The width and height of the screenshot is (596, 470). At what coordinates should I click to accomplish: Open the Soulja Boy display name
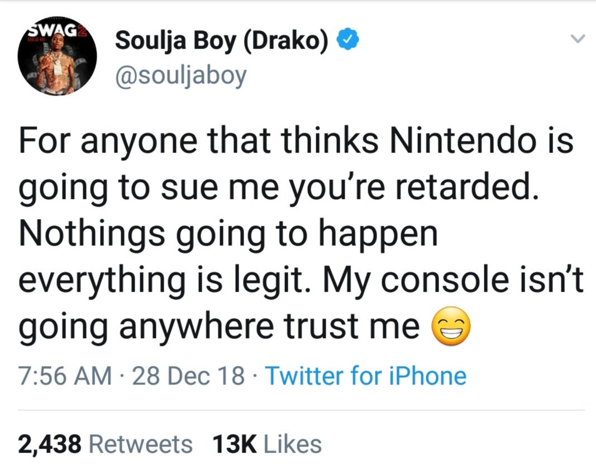point(222,41)
